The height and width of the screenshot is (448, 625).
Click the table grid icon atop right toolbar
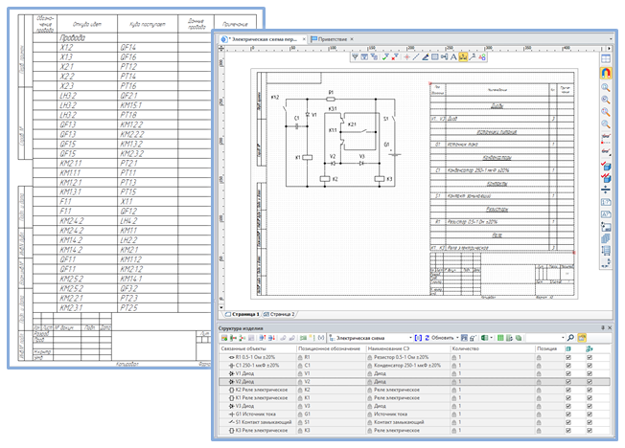point(605,56)
